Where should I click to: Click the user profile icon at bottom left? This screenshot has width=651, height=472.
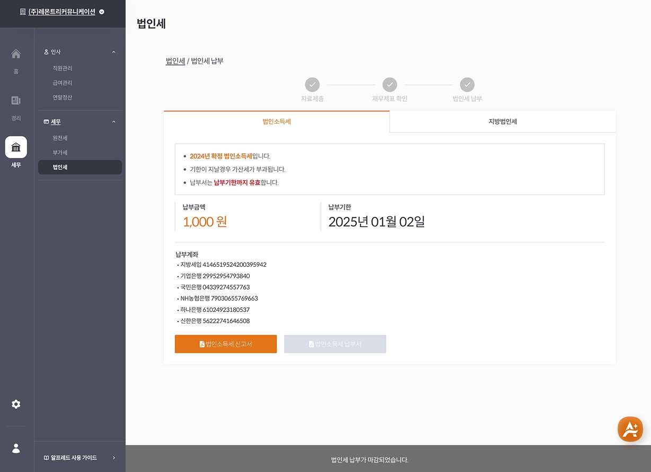(x=16, y=448)
